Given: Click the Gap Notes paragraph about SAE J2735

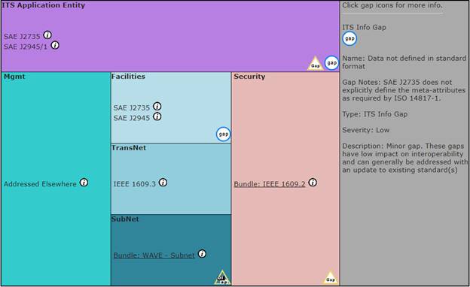Looking at the screenshot, I should tap(404, 90).
